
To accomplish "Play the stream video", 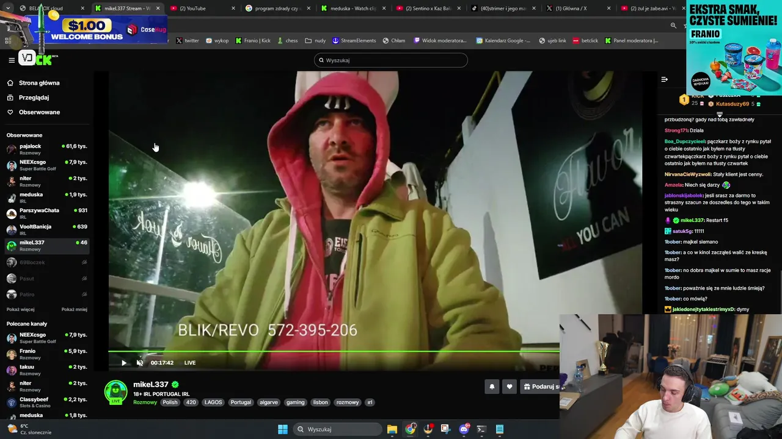I will pyautogui.click(x=124, y=363).
